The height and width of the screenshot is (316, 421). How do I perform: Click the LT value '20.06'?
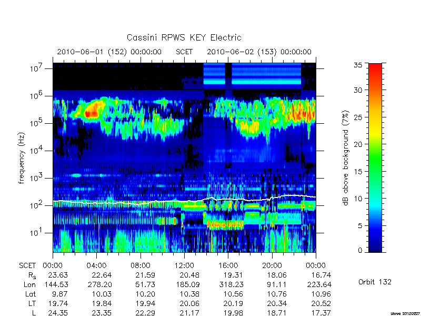coord(189,303)
